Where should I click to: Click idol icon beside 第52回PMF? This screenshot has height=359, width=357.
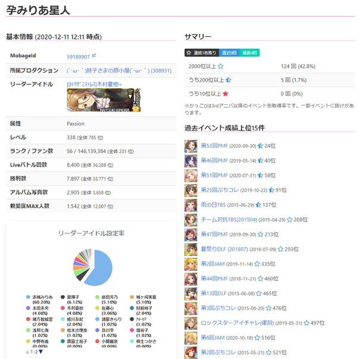191,146
